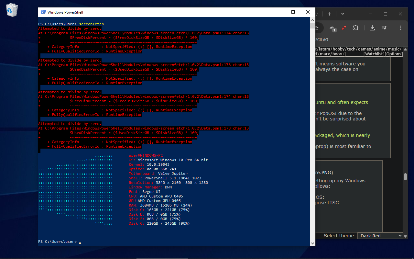Go to the music board link
This screenshot has width=414, height=259.
tap(395, 49)
